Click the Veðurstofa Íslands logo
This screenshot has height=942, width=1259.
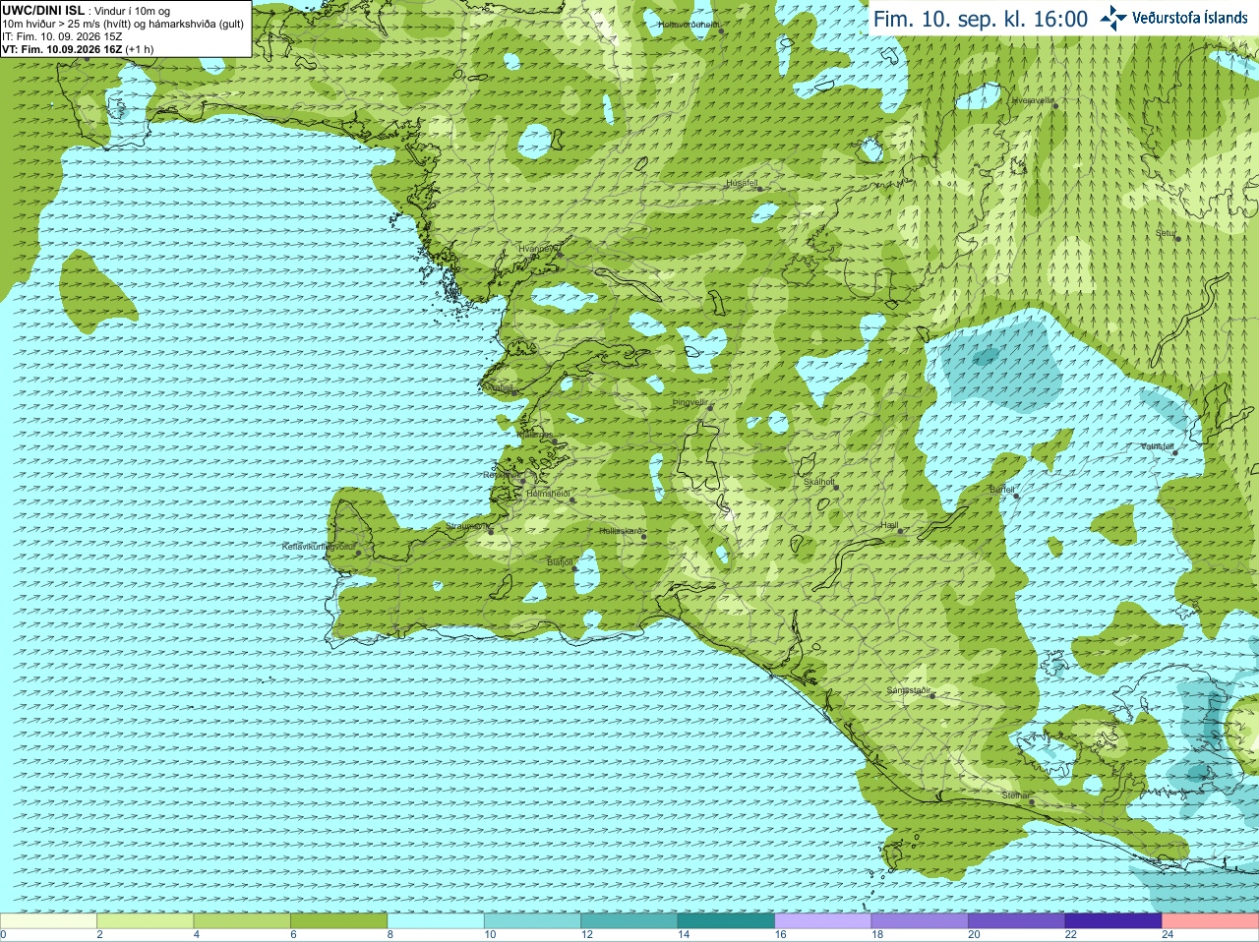pyautogui.click(x=1174, y=18)
